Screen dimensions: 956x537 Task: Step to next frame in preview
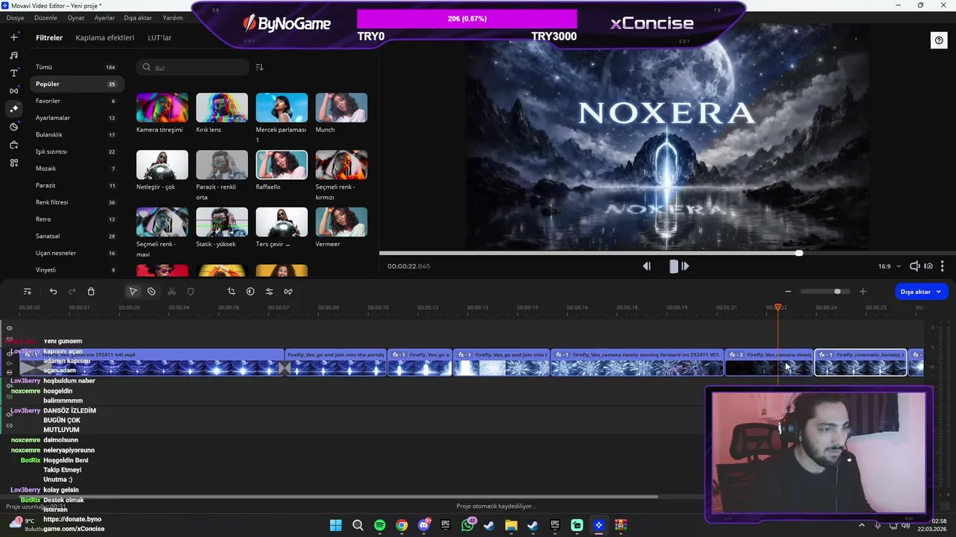click(x=685, y=266)
